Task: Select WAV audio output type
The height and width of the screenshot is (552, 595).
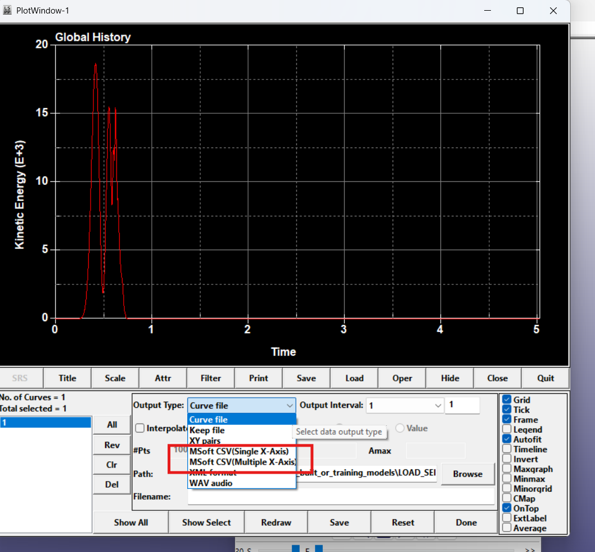Action: click(x=211, y=483)
